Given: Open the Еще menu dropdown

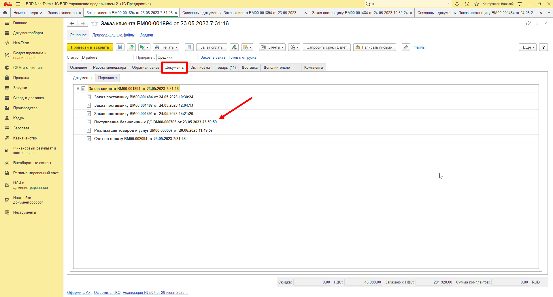Looking at the screenshot, I should (x=528, y=47).
